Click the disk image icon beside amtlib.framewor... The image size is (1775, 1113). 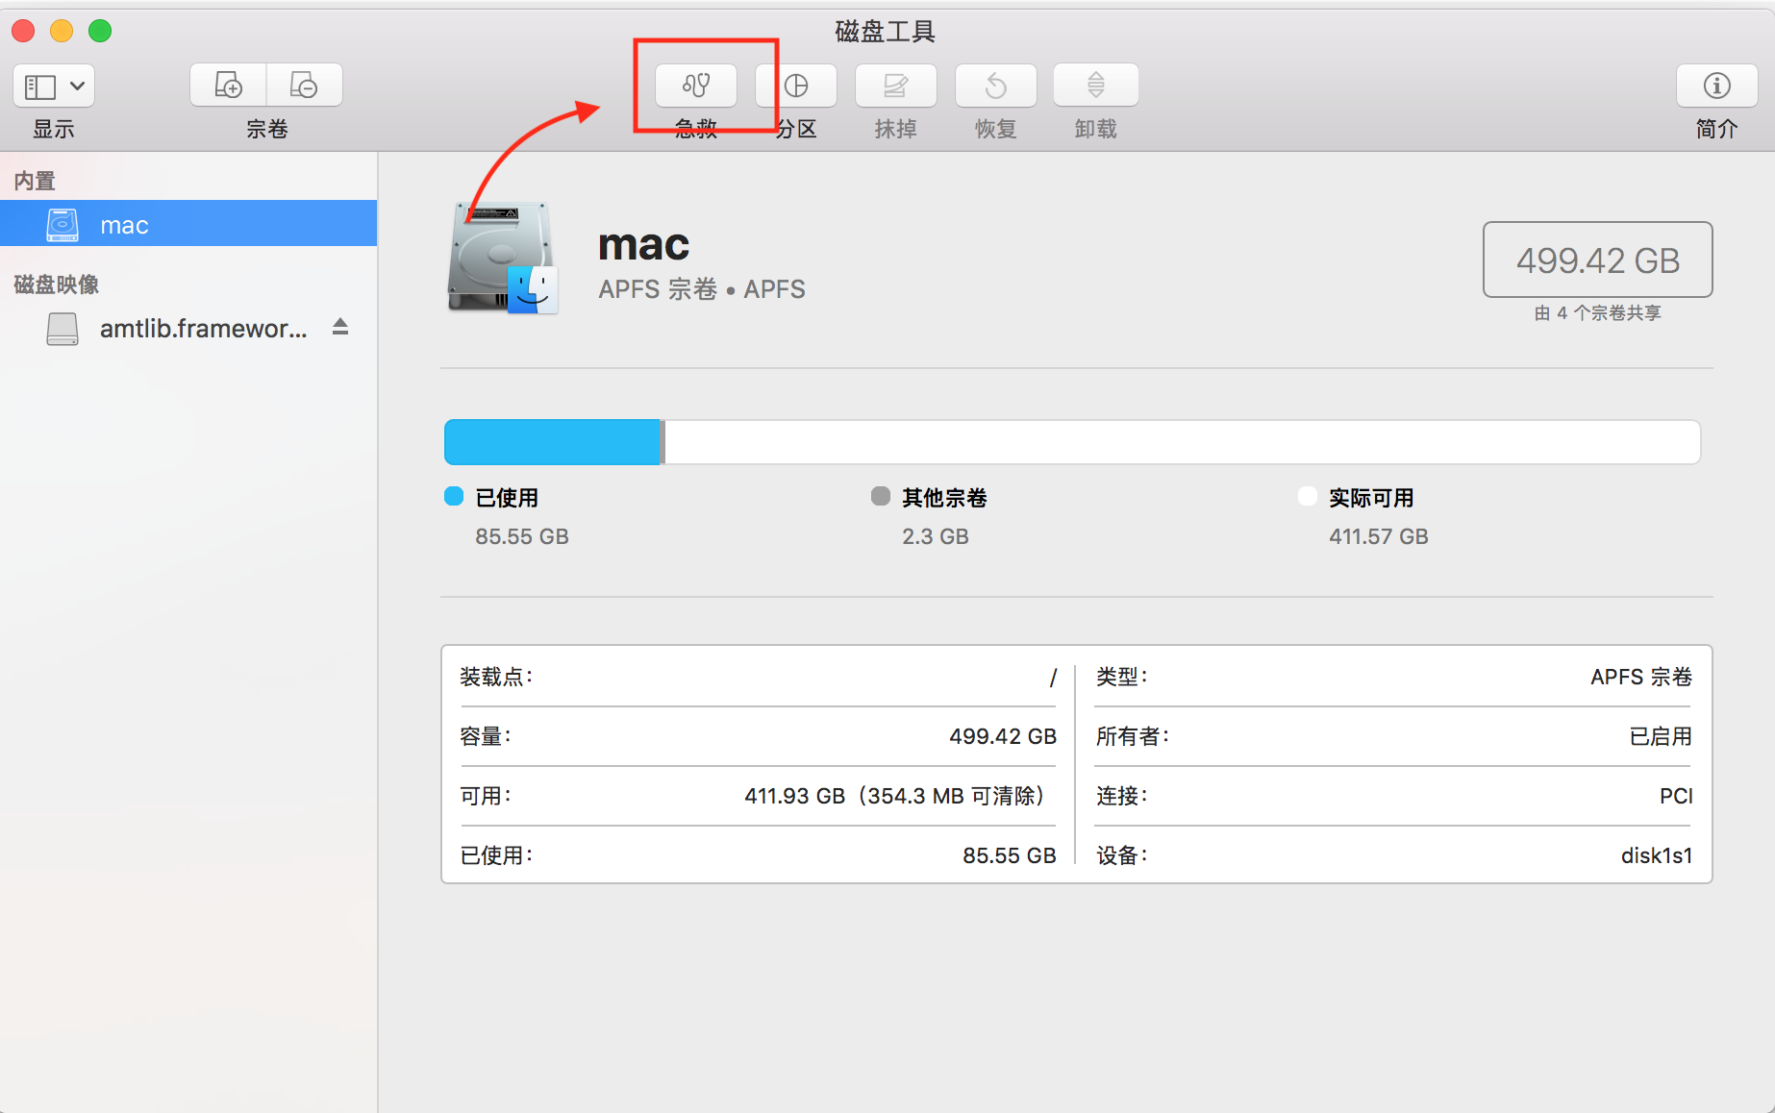pyautogui.click(x=62, y=329)
